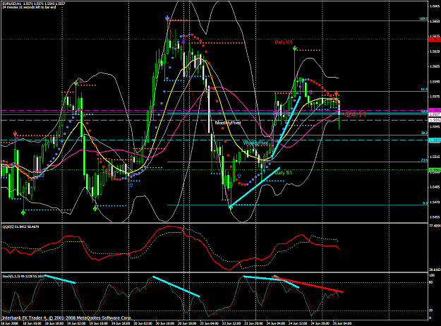
Task: Click the 1.5485 value on the price scale
Action: tap(435, 187)
